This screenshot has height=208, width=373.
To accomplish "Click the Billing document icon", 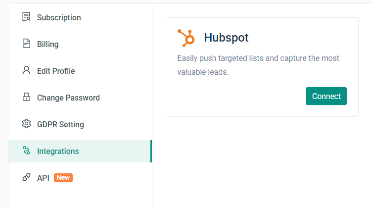I will [27, 44].
